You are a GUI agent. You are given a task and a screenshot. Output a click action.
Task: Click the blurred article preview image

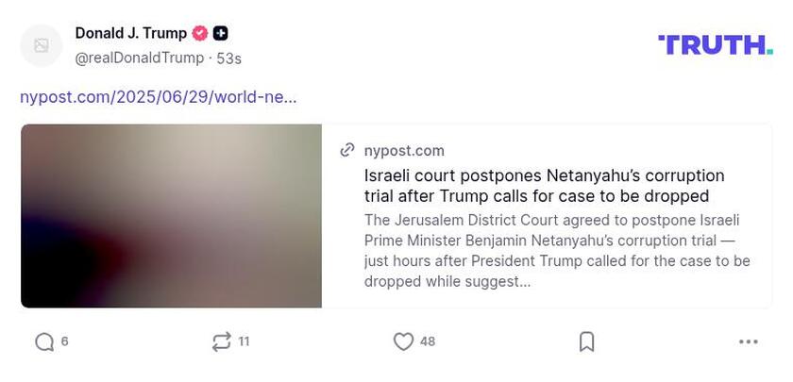[x=171, y=216]
